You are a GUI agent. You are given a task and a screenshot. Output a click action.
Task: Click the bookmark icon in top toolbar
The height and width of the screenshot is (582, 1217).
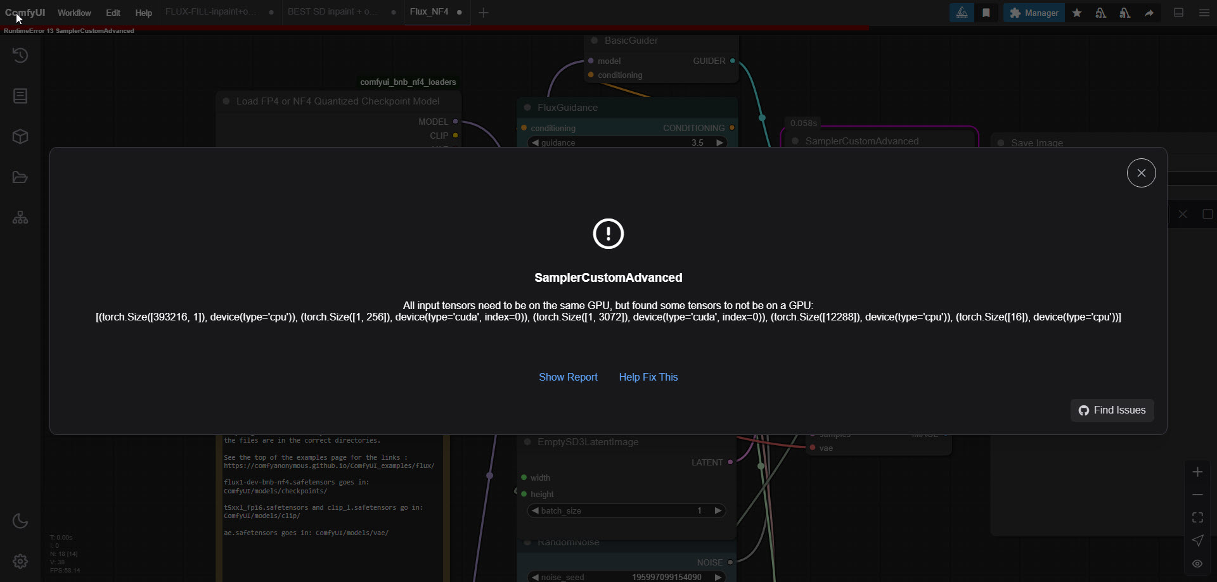point(986,13)
